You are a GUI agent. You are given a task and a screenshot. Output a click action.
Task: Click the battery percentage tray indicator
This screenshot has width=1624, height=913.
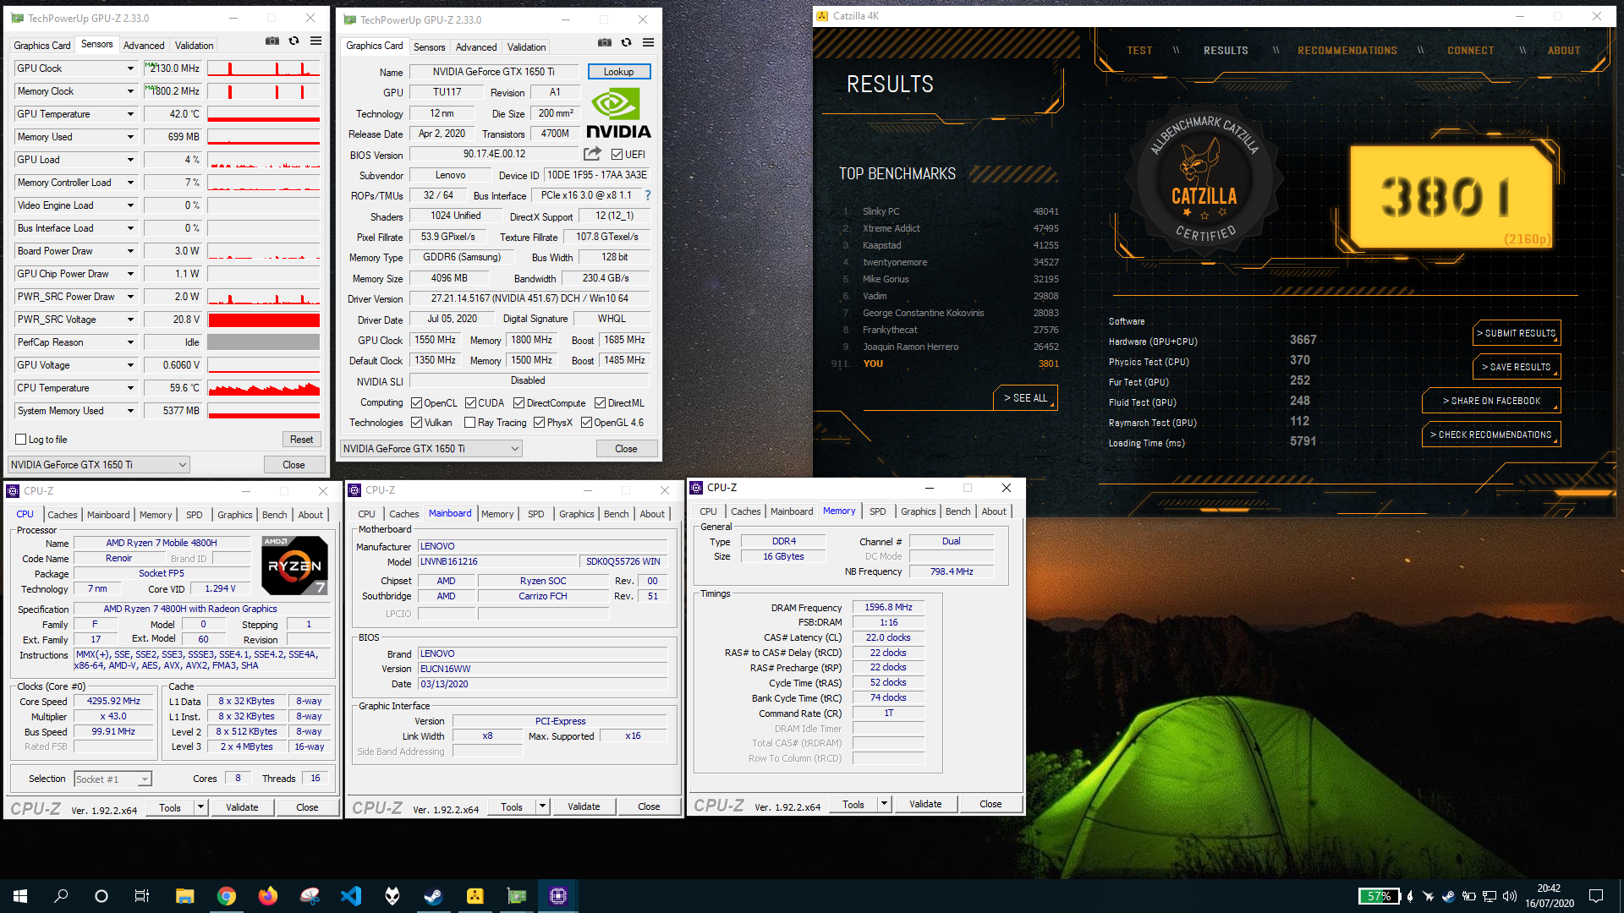(x=1380, y=896)
